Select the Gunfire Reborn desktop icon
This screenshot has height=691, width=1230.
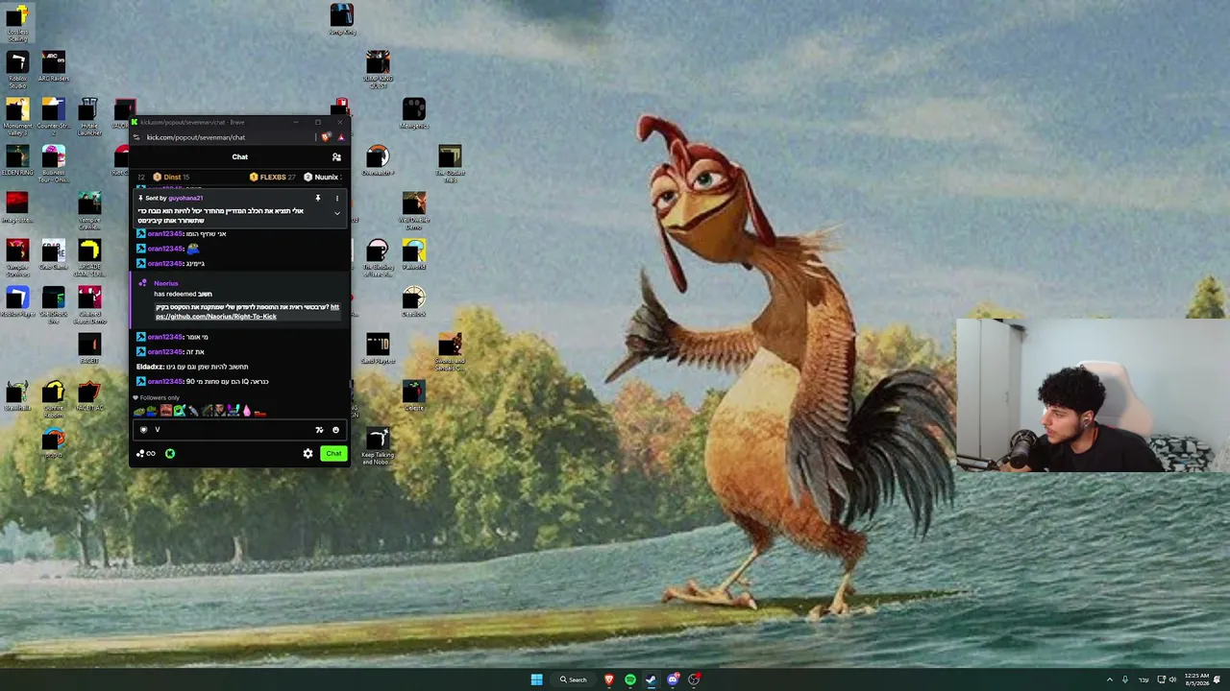tap(54, 397)
